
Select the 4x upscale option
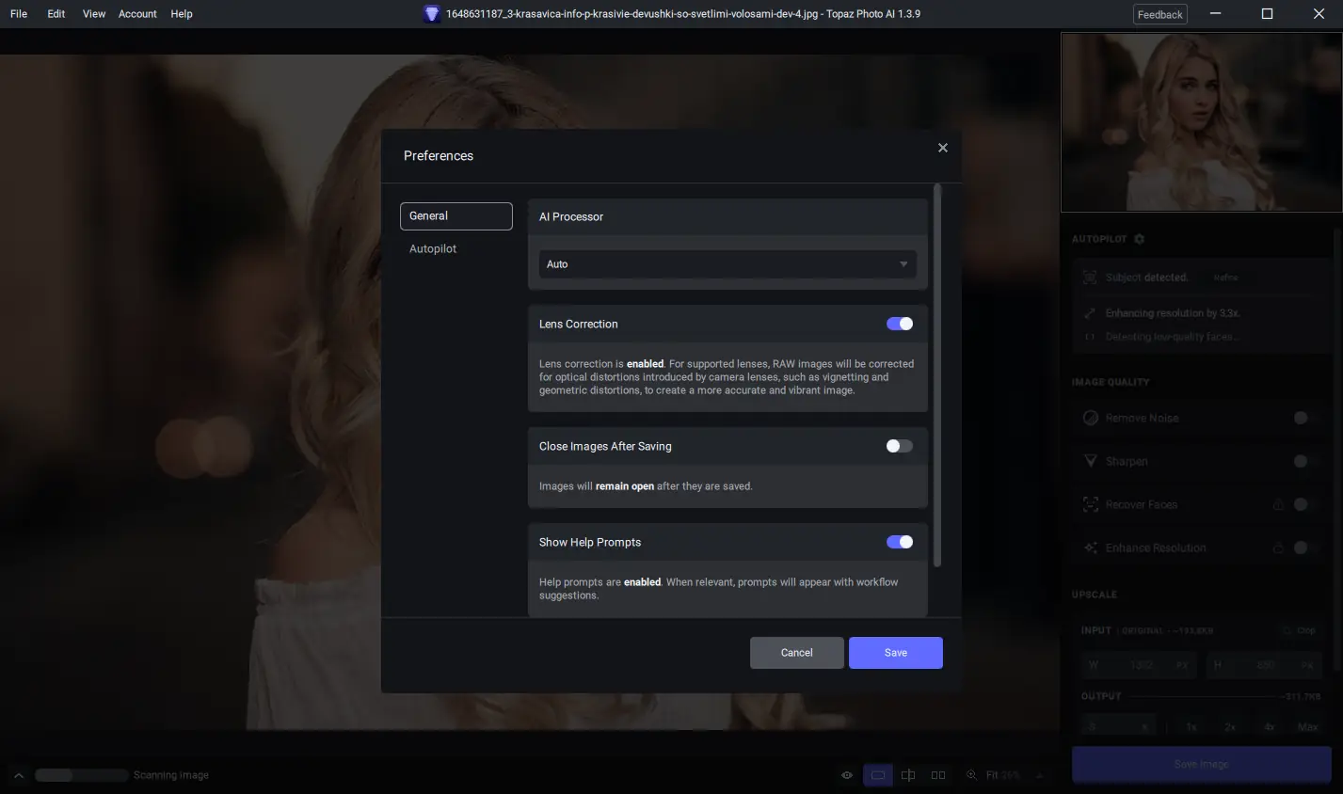[1270, 727]
